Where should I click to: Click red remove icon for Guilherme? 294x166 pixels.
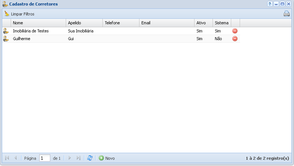(x=235, y=39)
